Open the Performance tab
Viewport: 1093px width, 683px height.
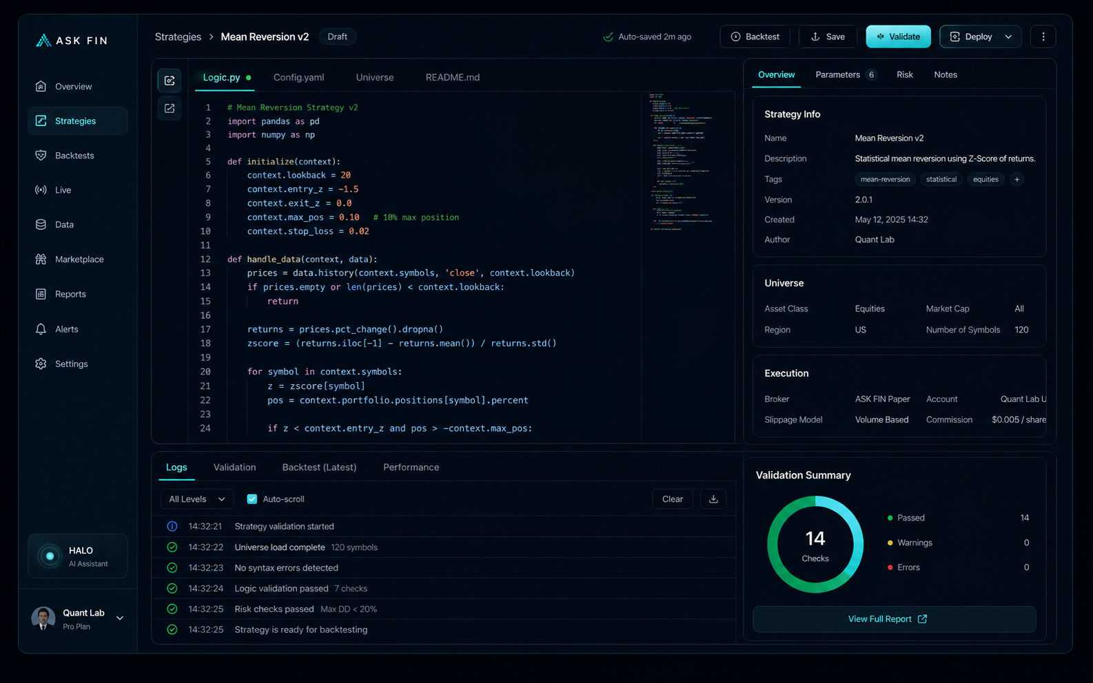click(411, 467)
